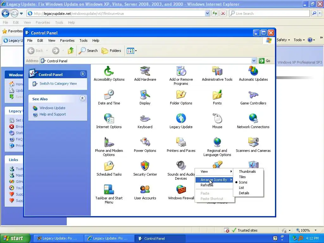Open Internet Explorer Favorites star button

point(12,31)
